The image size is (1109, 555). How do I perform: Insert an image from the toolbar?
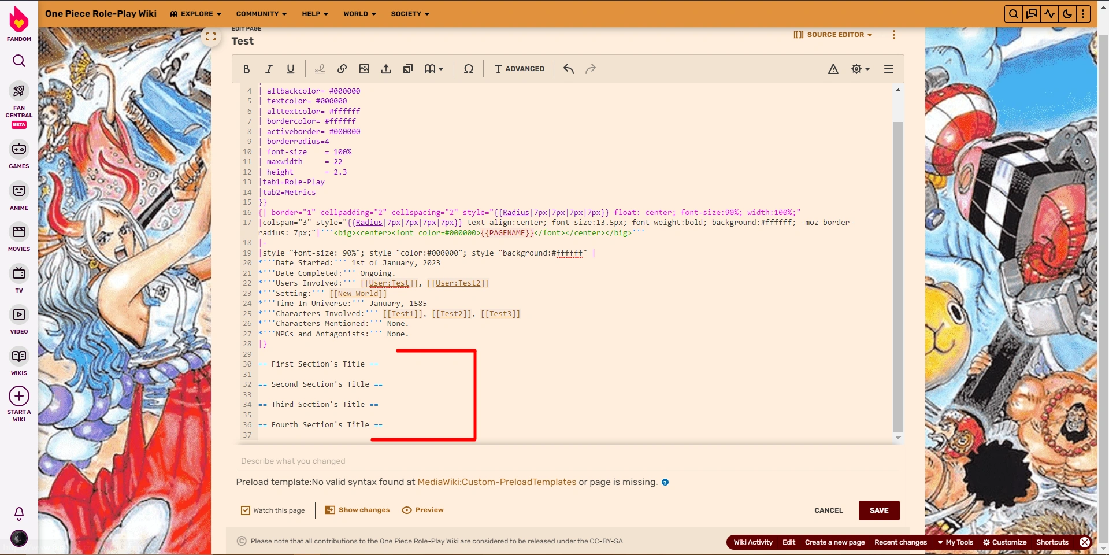click(x=364, y=69)
